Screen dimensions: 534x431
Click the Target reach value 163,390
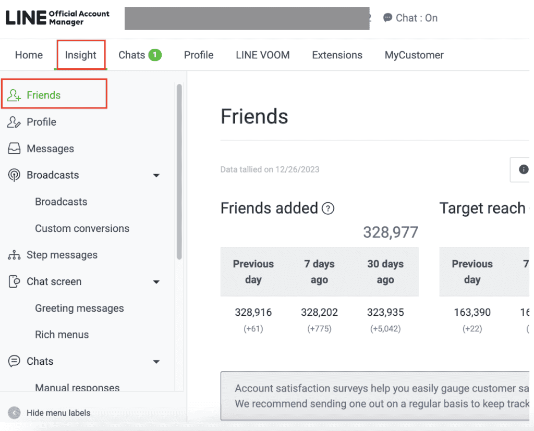point(472,312)
